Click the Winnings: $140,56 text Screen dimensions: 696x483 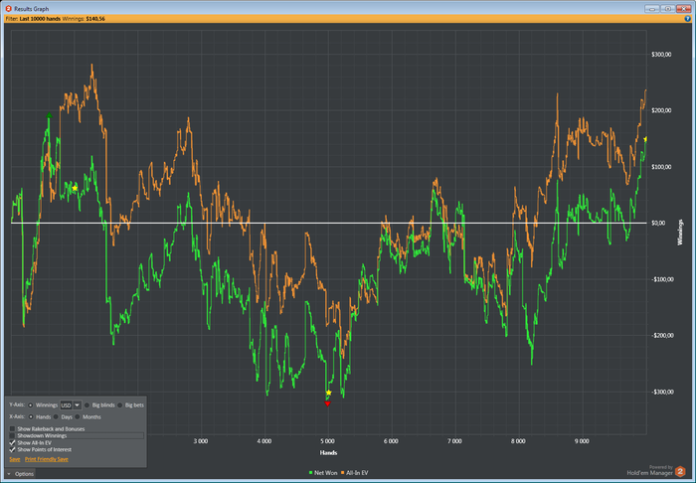(x=84, y=19)
